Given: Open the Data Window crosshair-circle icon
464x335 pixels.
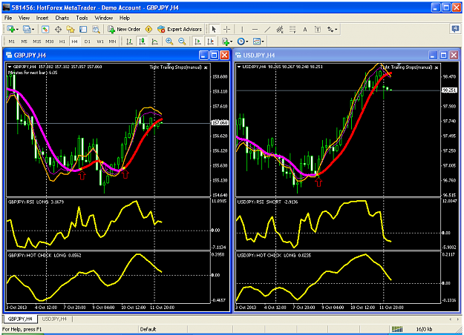Looking at the screenshot, I should pyautogui.click(x=58, y=29).
